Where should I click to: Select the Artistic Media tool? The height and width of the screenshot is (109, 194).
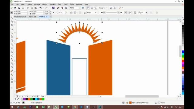12,37
